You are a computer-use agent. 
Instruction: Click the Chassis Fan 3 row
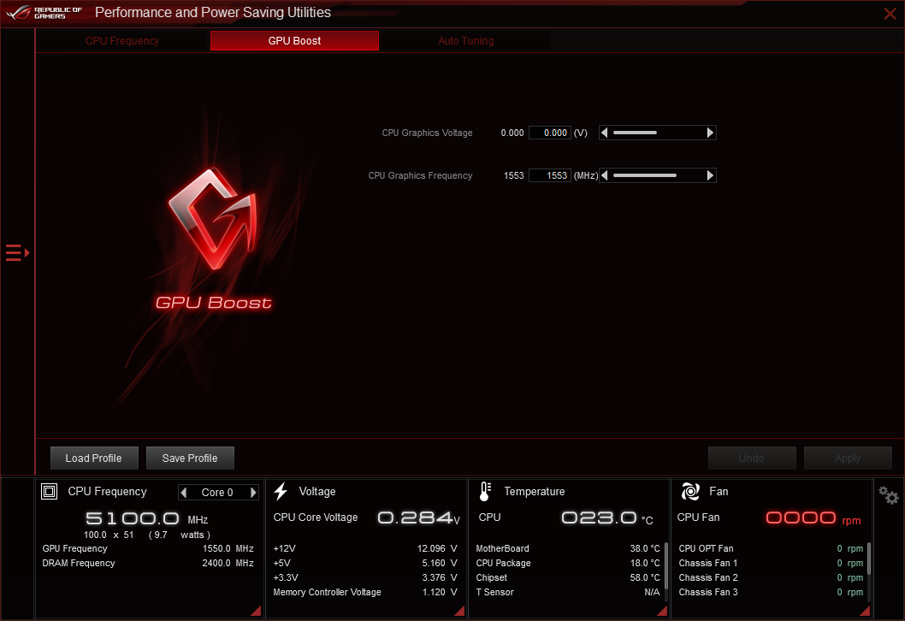click(771, 592)
